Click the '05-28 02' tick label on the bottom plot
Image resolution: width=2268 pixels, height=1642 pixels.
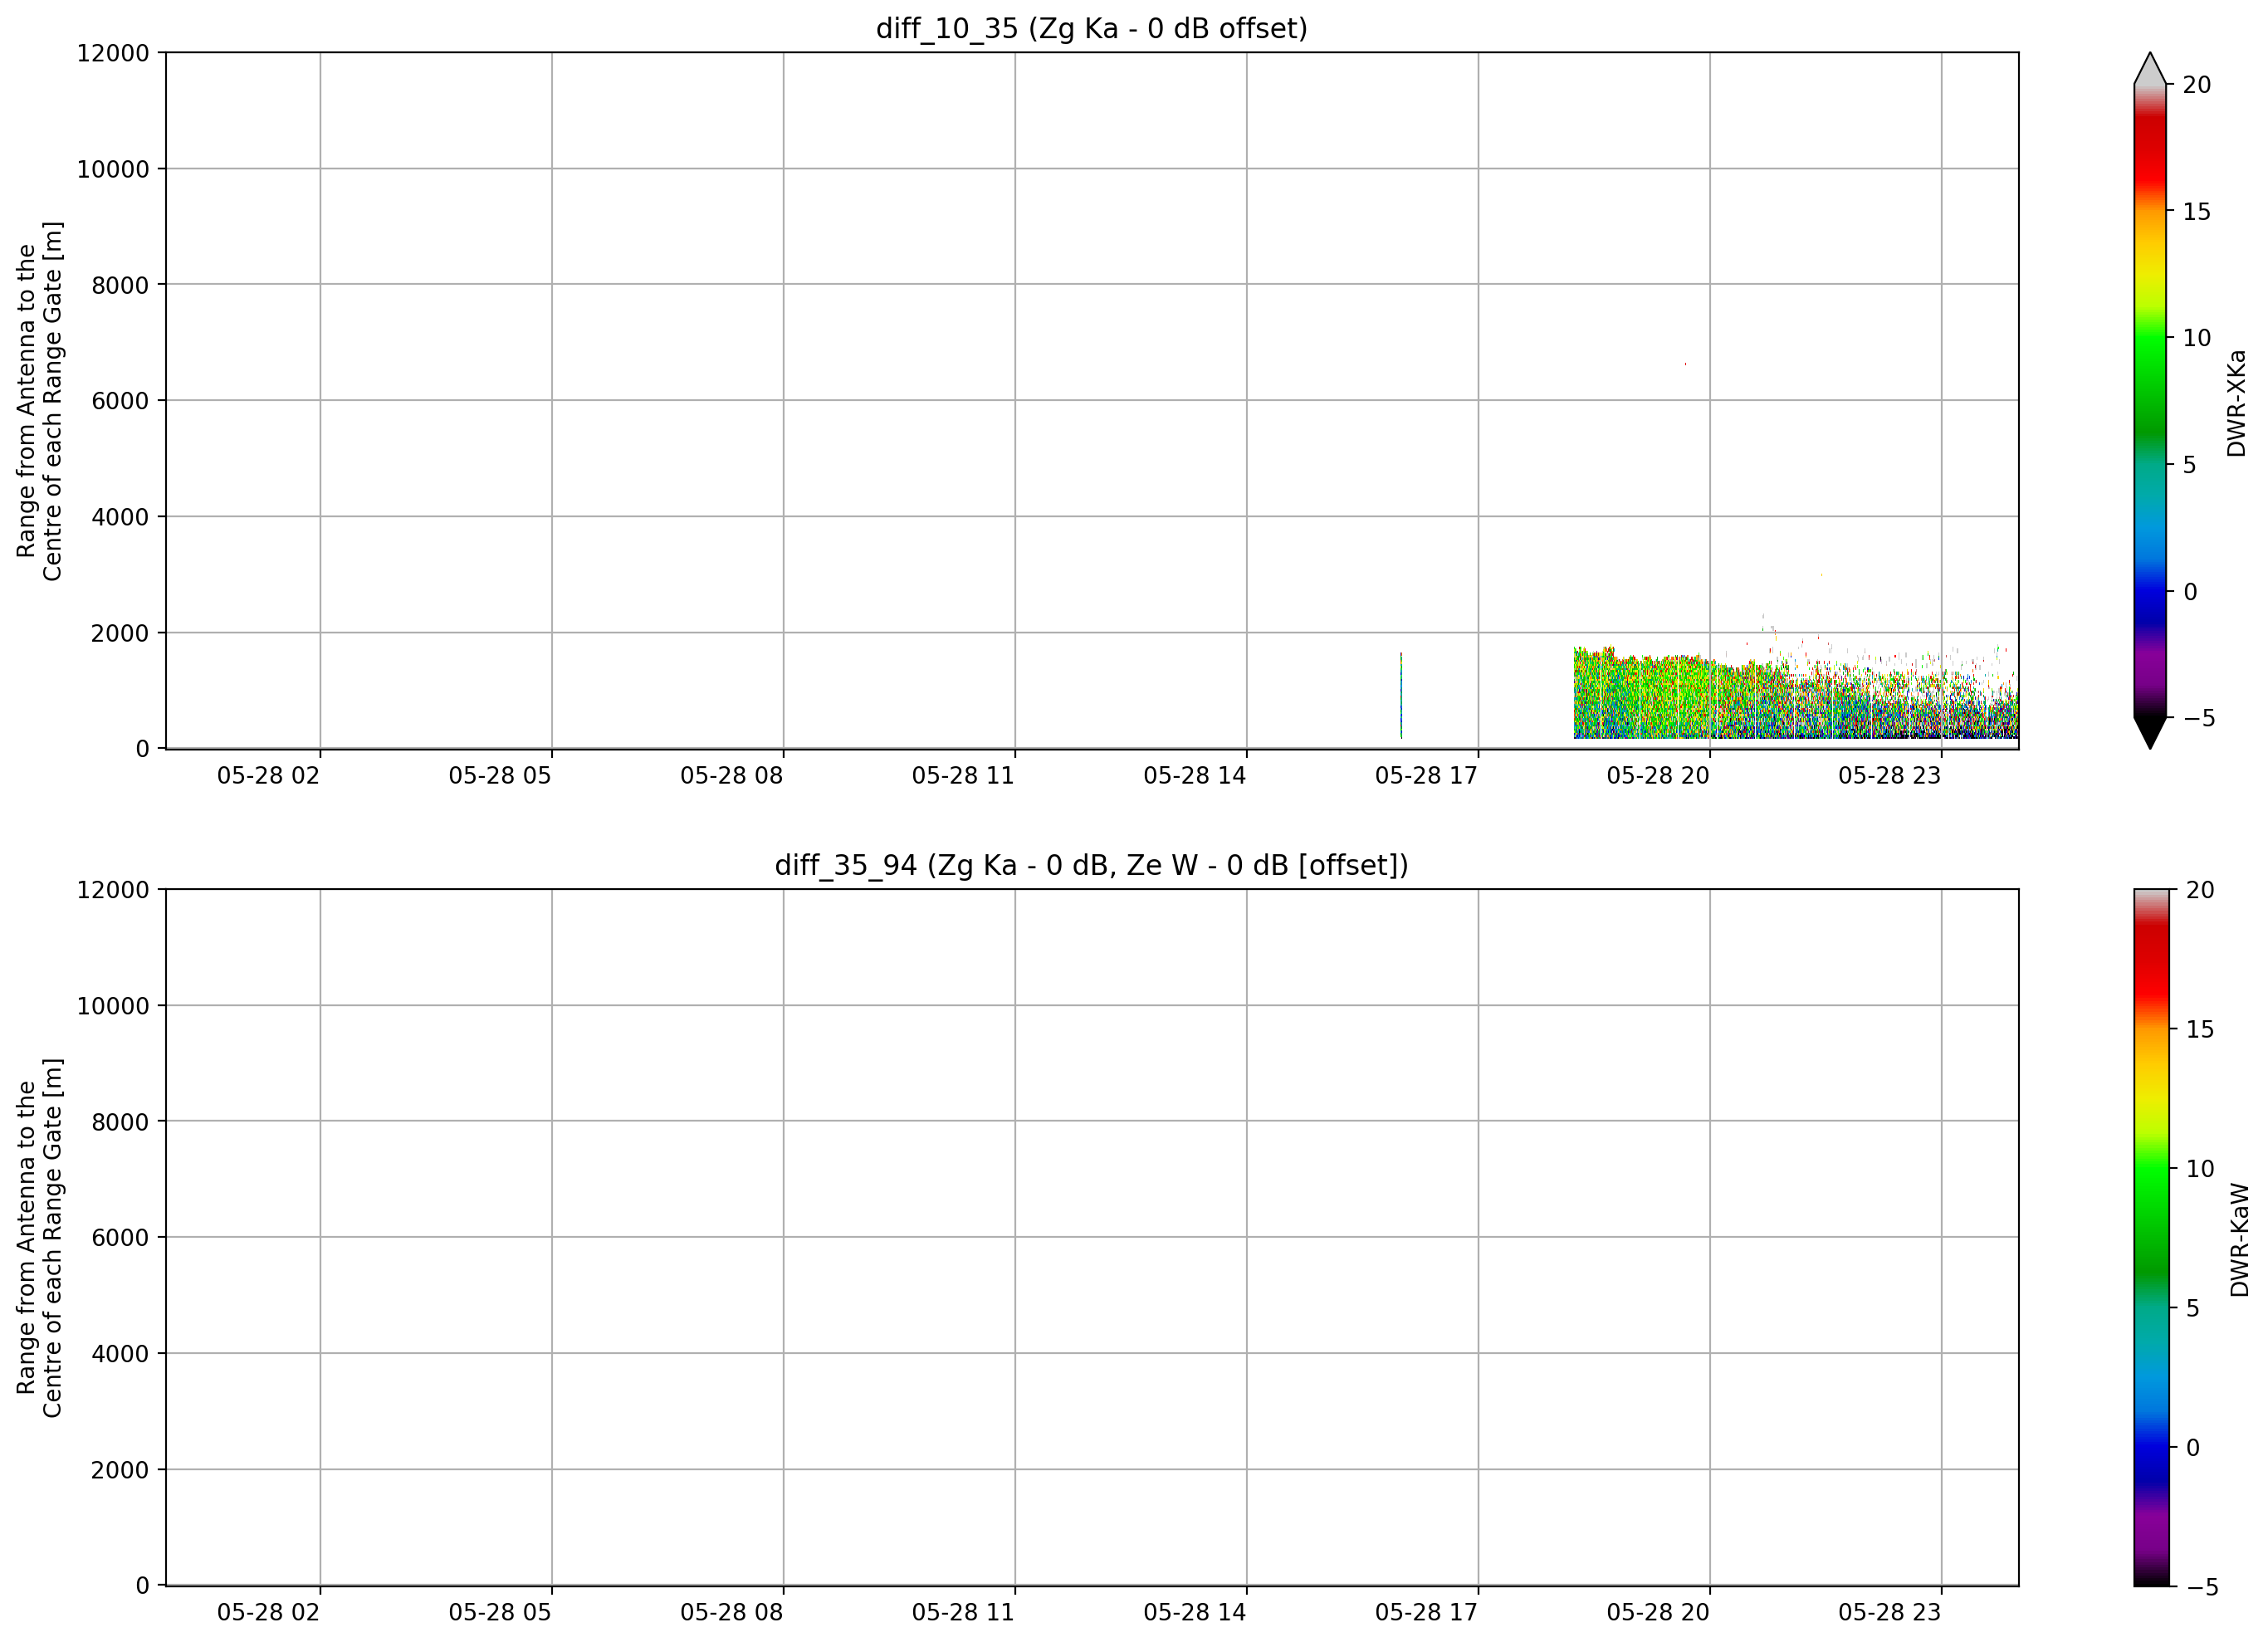pyautogui.click(x=268, y=1613)
